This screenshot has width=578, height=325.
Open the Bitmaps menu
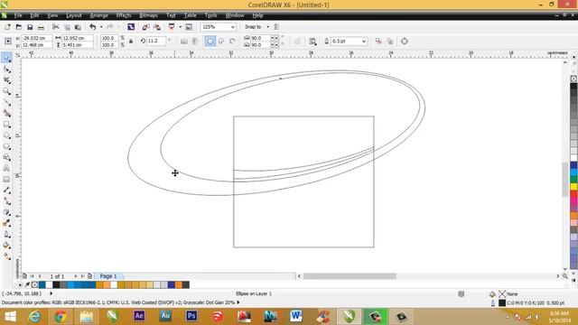coord(148,15)
